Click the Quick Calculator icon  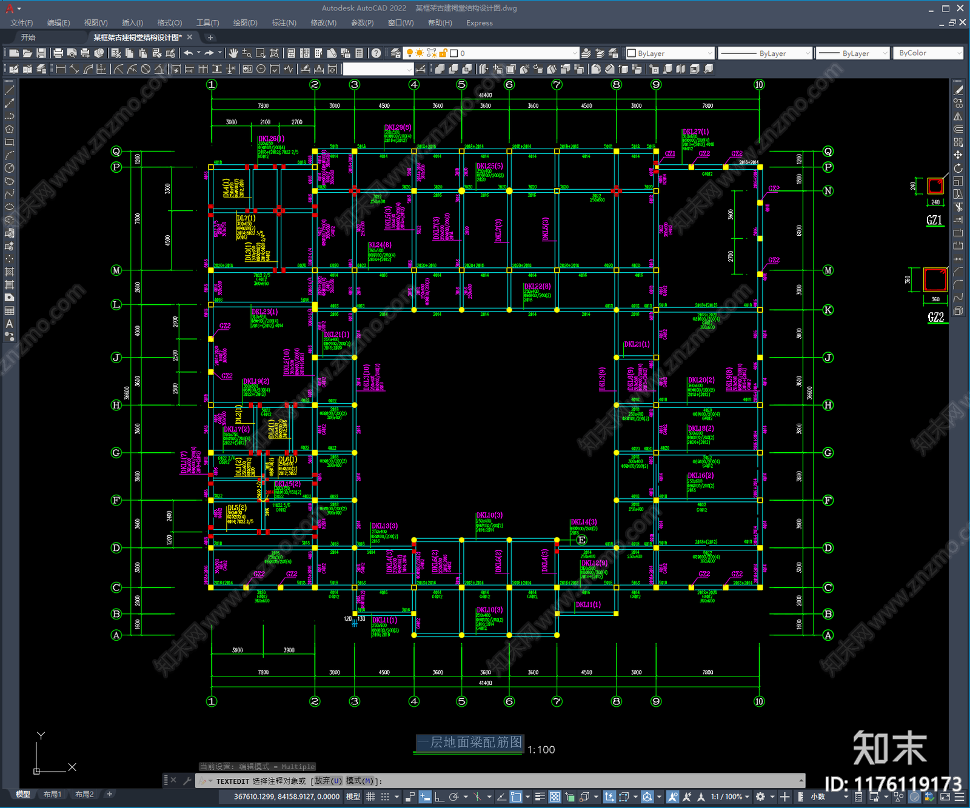pos(359,53)
